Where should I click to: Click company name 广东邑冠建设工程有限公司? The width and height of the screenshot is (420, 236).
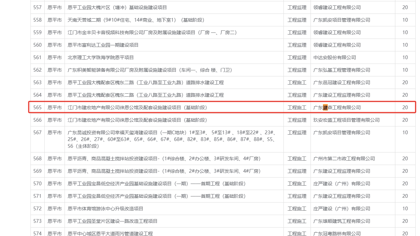point(342,82)
